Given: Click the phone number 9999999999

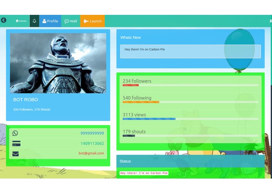Looking at the screenshot, I should [92, 133].
